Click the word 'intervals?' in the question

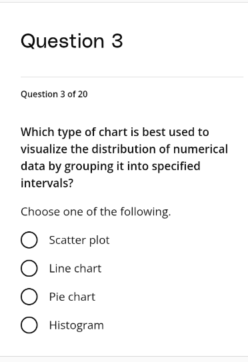click(47, 183)
